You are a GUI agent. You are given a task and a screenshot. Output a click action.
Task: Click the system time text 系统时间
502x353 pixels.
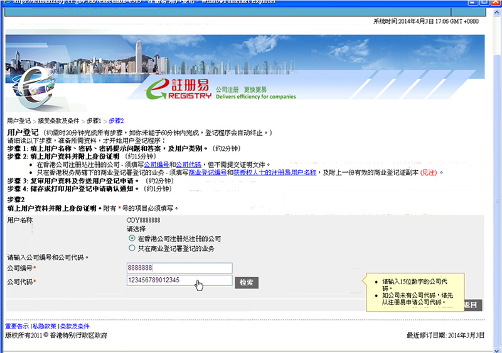coord(426,21)
